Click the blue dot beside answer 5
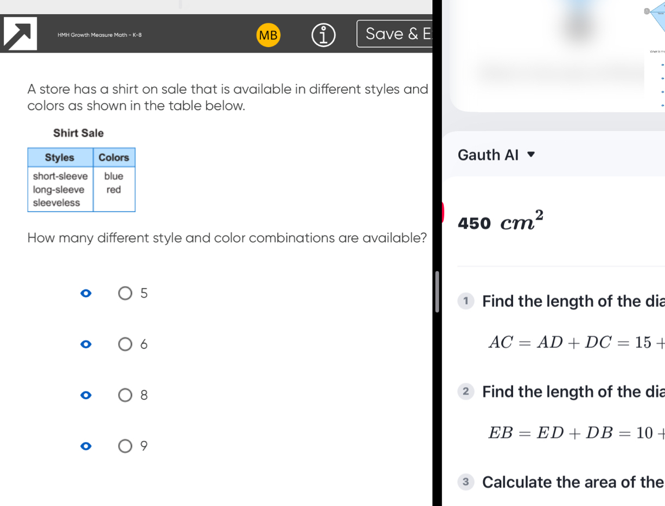Viewport: 665px width, 506px height. click(85, 293)
